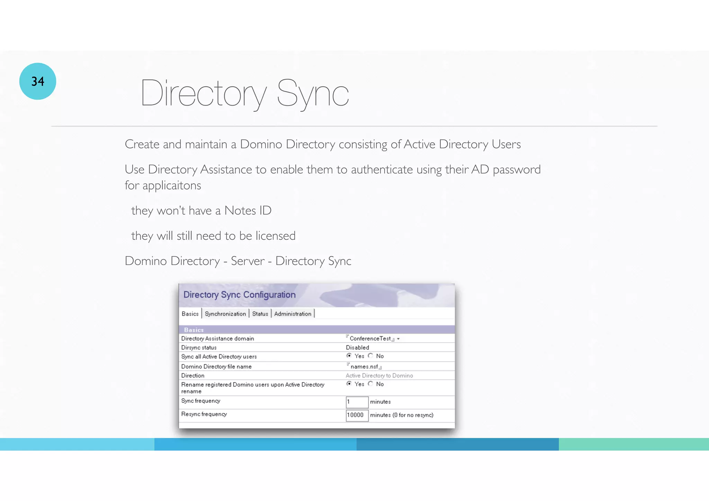Screen dimensions: 709x501
Task: Click the Sync frequency minutes field
Action: tap(357, 402)
